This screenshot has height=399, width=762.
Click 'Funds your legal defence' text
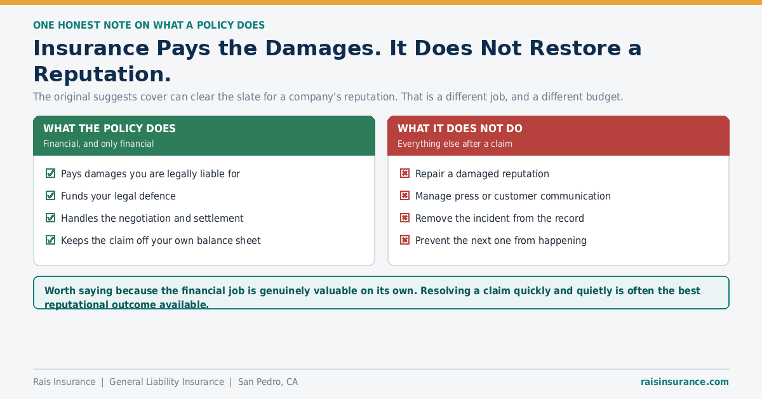118,196
